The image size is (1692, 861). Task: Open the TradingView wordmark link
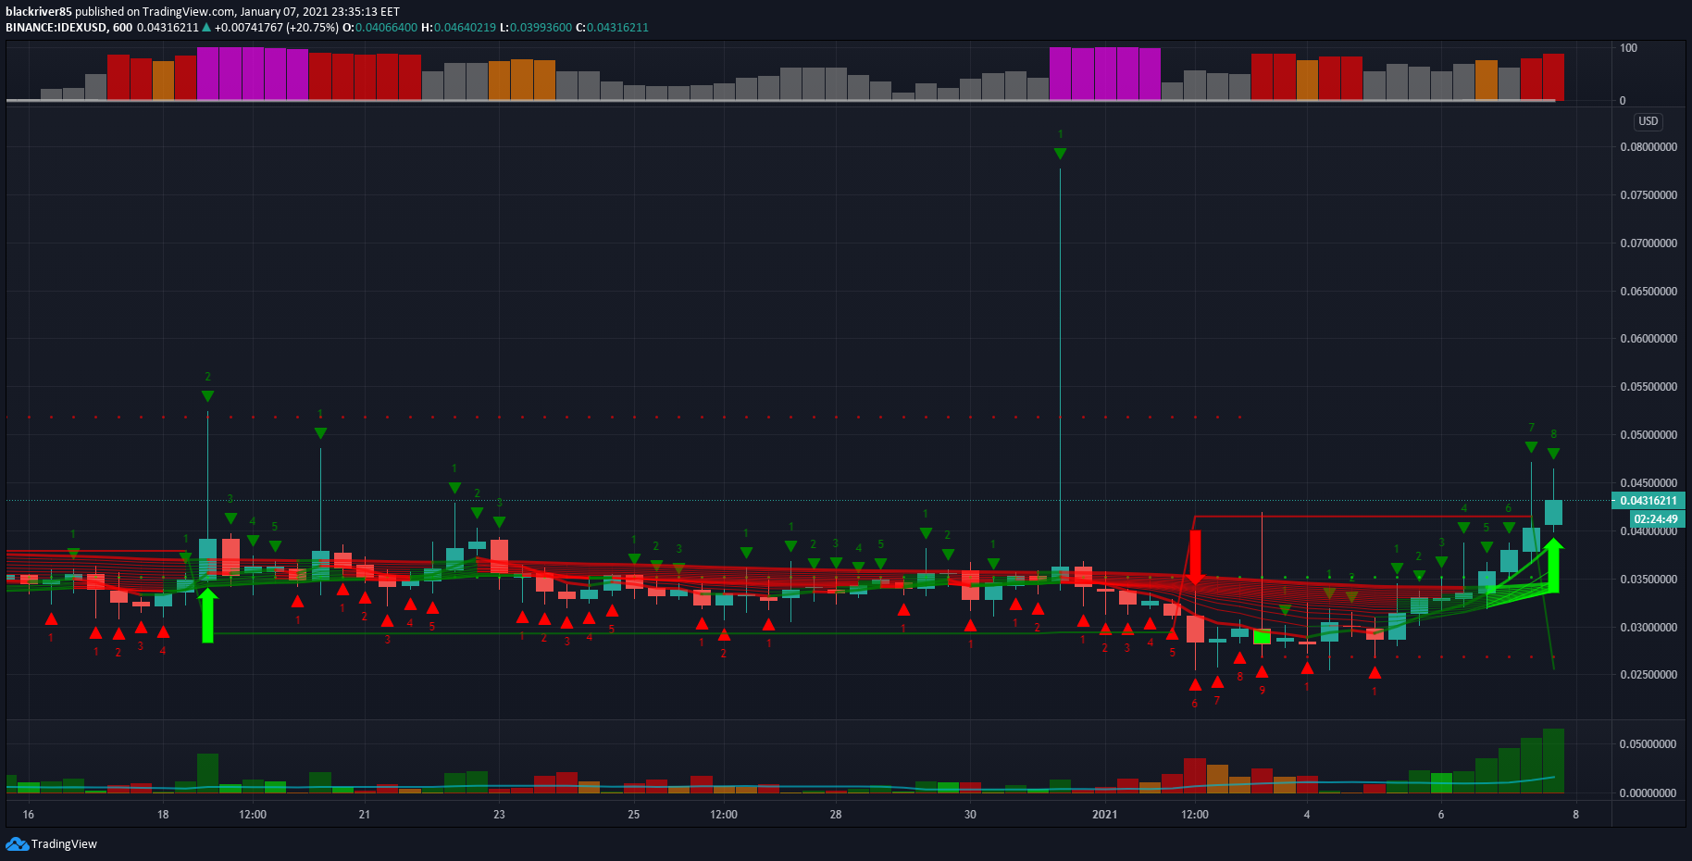(64, 843)
